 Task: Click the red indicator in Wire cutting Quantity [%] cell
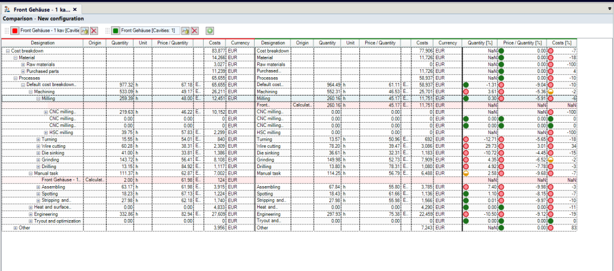point(466,147)
